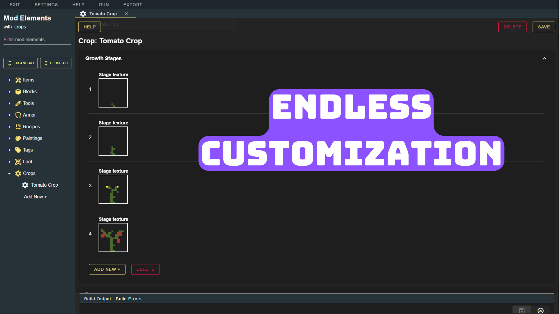
Task: Collapse the Growth Stages section
Action: click(545, 58)
